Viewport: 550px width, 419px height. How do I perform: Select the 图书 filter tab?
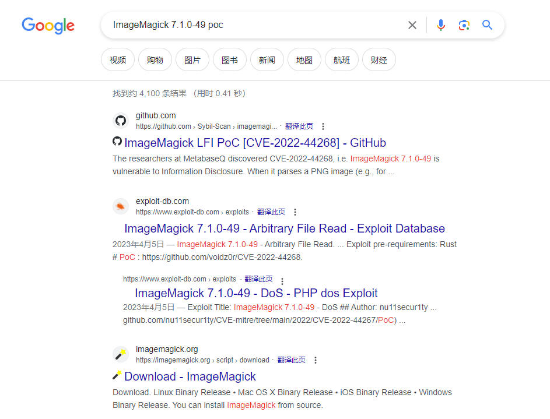[230, 60]
